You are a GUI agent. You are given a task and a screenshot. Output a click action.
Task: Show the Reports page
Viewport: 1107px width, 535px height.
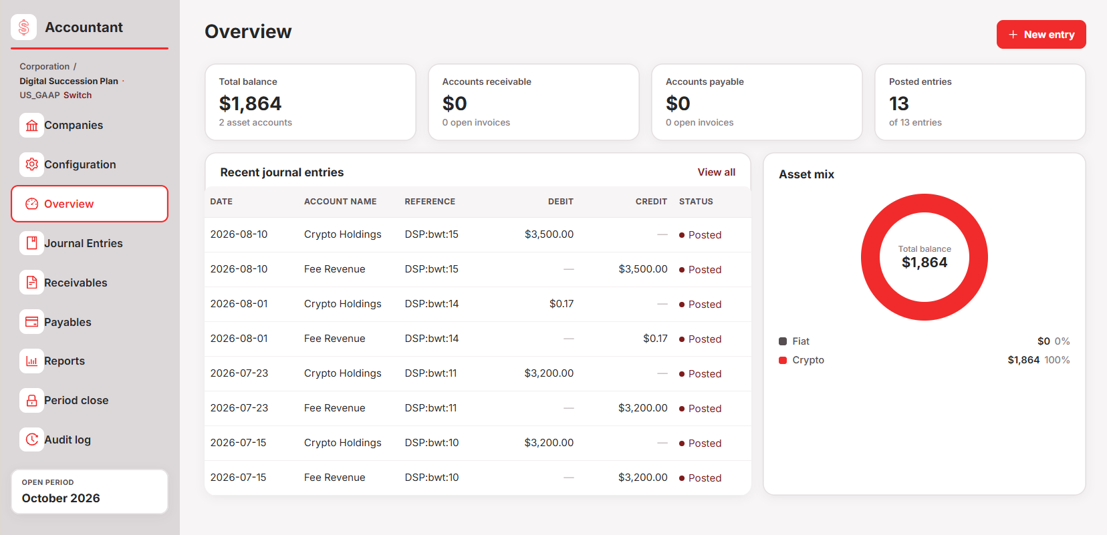click(x=90, y=361)
